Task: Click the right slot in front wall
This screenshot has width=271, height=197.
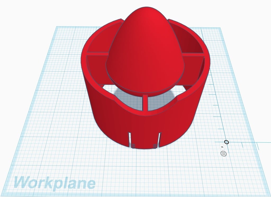Action: (x=159, y=140)
